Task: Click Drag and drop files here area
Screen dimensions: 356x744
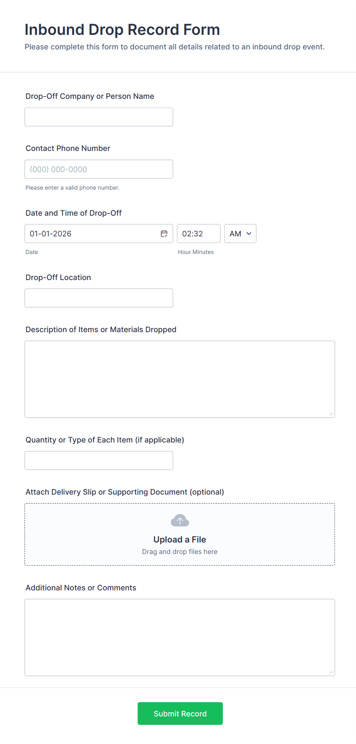Action: (180, 552)
